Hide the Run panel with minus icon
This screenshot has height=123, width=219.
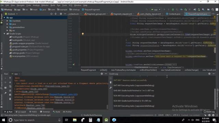click(106, 74)
